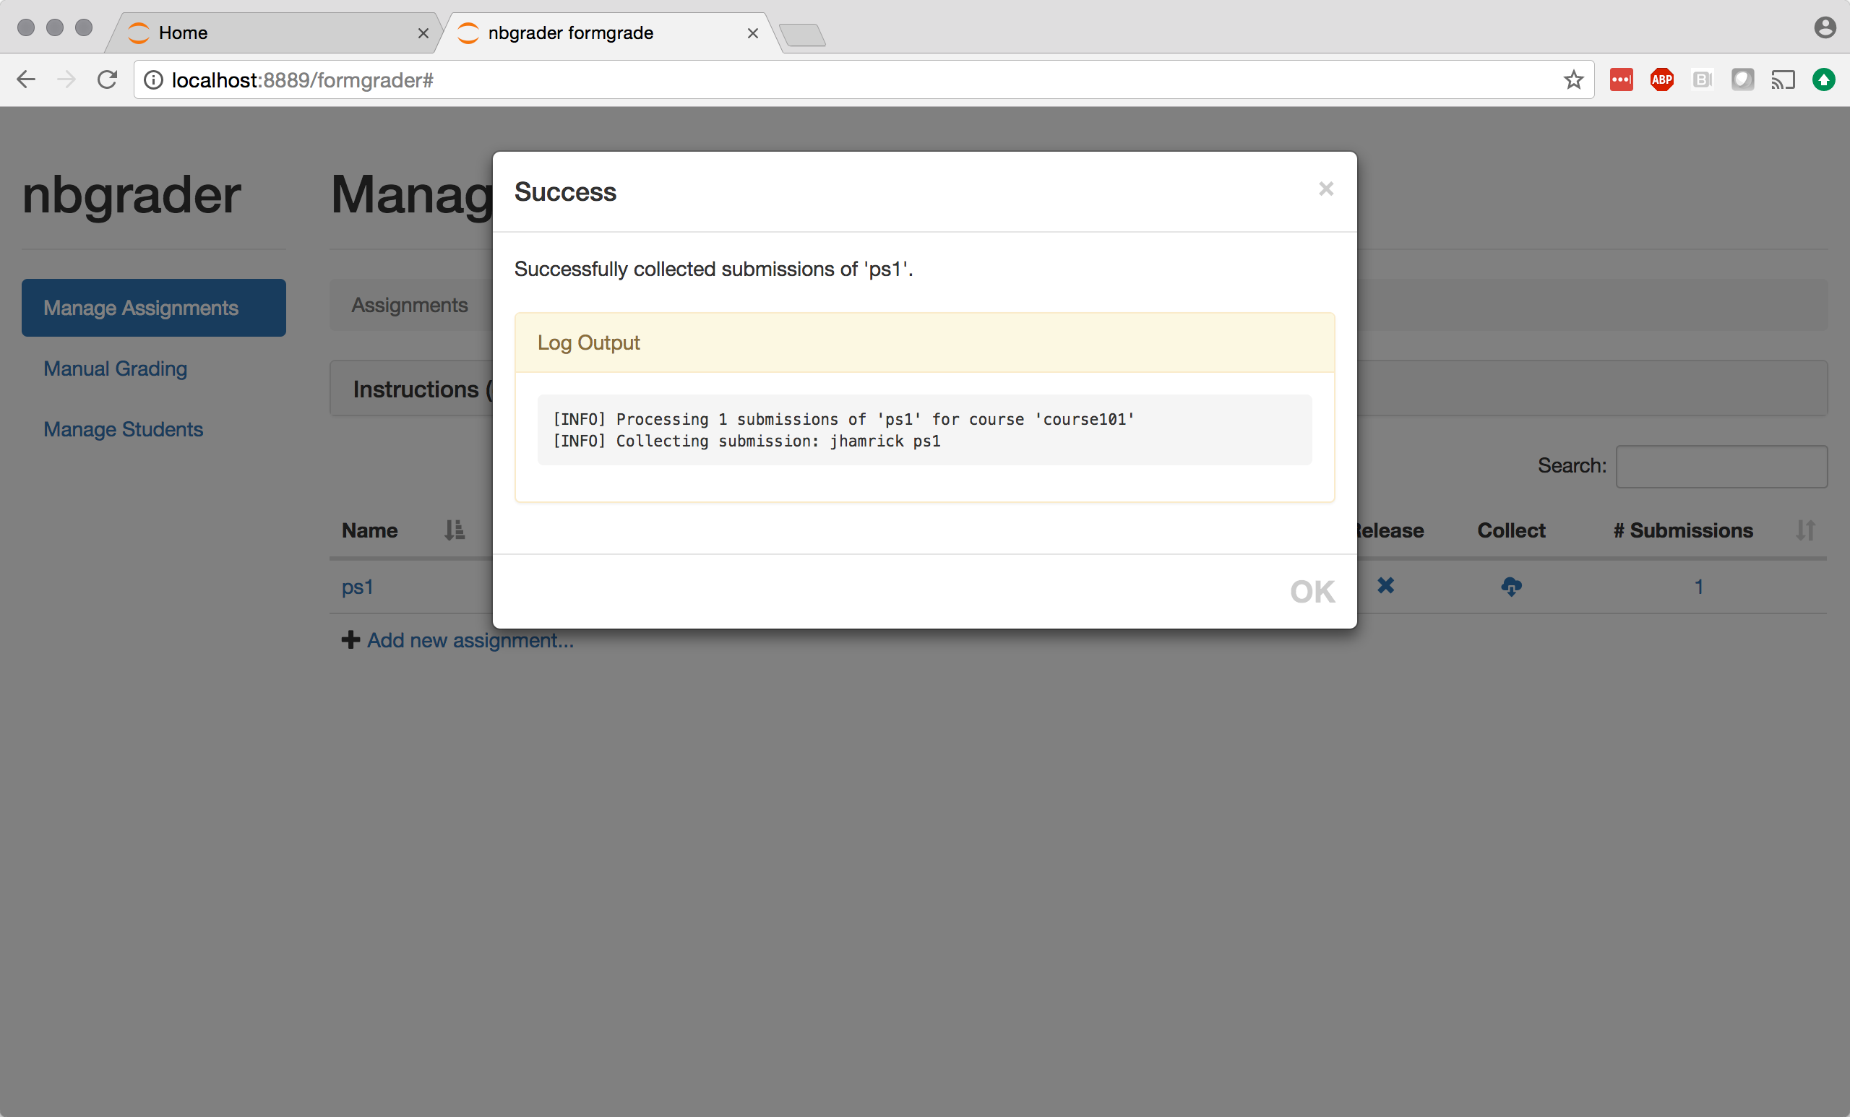Bookmark this page with the star icon
Image resolution: width=1850 pixels, height=1117 pixels.
(x=1573, y=79)
